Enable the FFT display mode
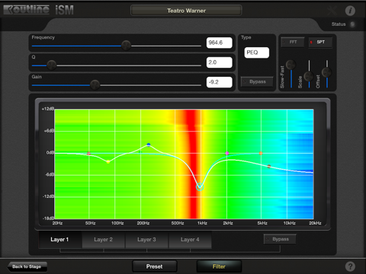 coord(293,42)
